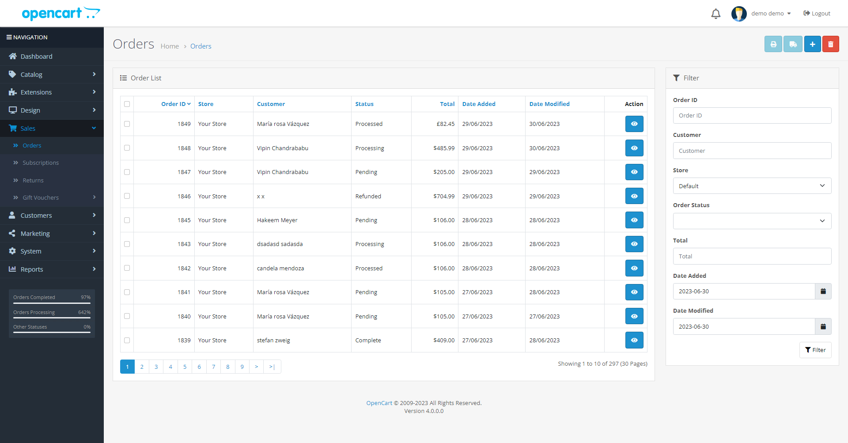Open the calendar picker for Date Added
The image size is (848, 443).
click(x=823, y=291)
